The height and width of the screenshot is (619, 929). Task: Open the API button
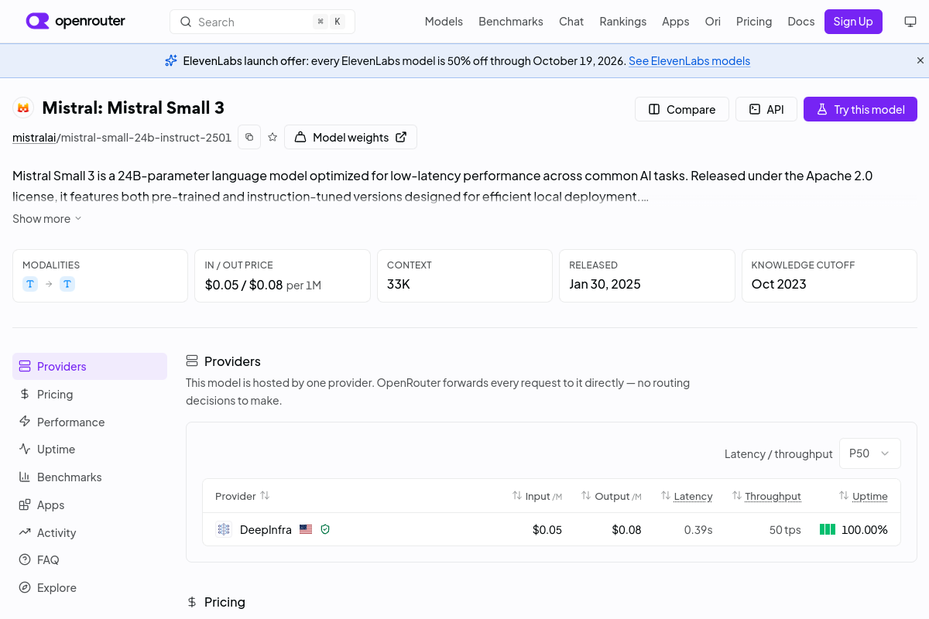766,109
